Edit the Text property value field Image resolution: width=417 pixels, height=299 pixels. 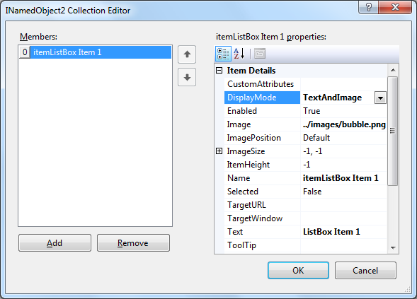point(343,232)
